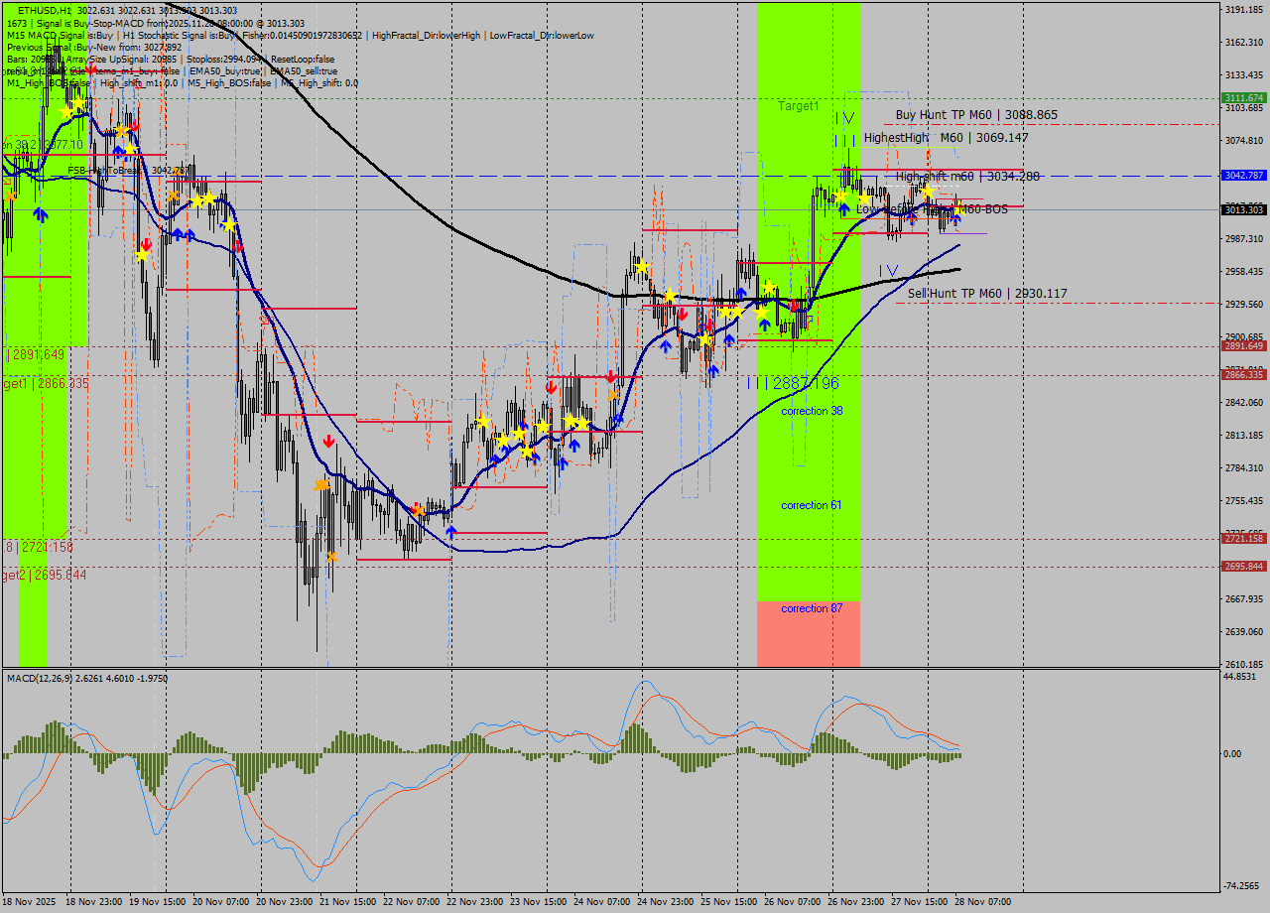The image size is (1270, 913).
Task: Select the Buy Hunt TP M60 3088.865 label
Action: tap(975, 115)
